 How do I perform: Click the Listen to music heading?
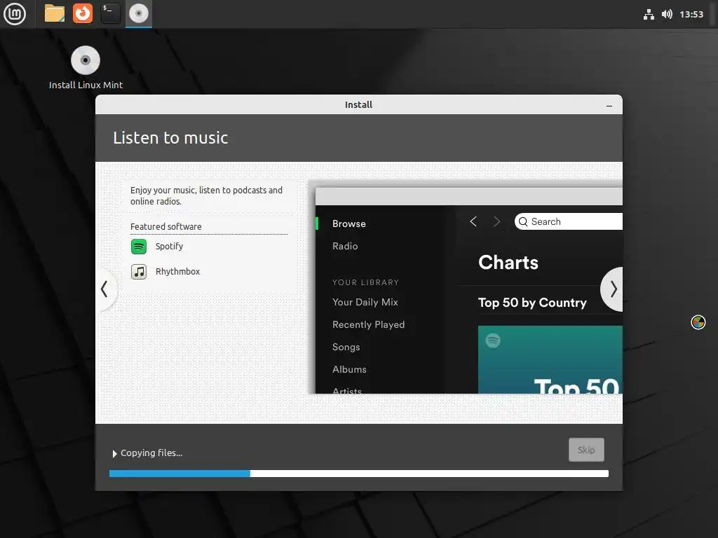[170, 138]
